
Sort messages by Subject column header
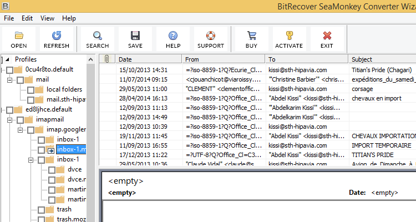click(382, 59)
